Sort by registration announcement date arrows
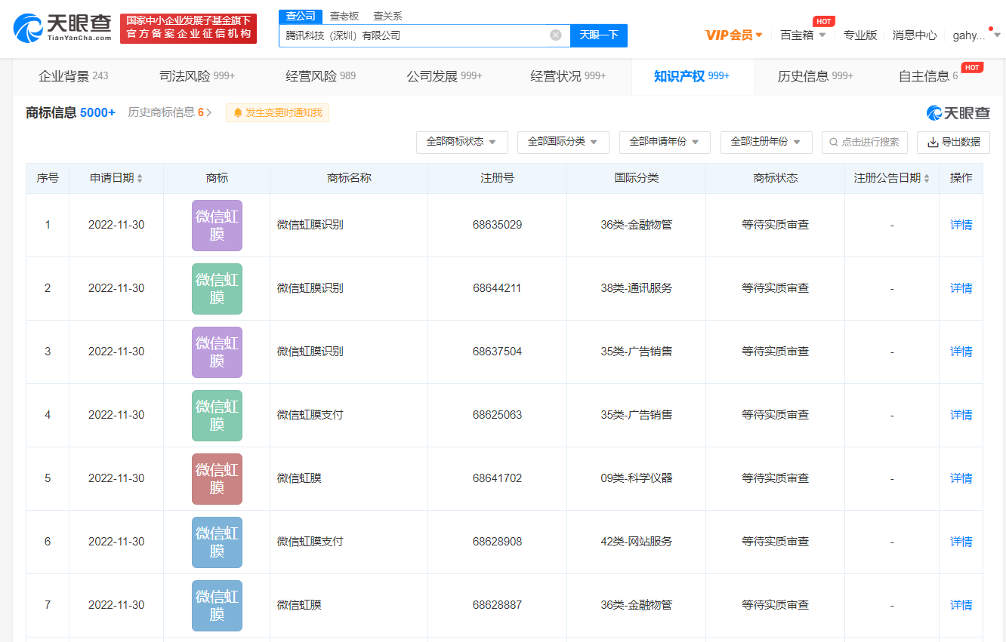Image resolution: width=1006 pixels, height=642 pixels. pyautogui.click(x=927, y=179)
